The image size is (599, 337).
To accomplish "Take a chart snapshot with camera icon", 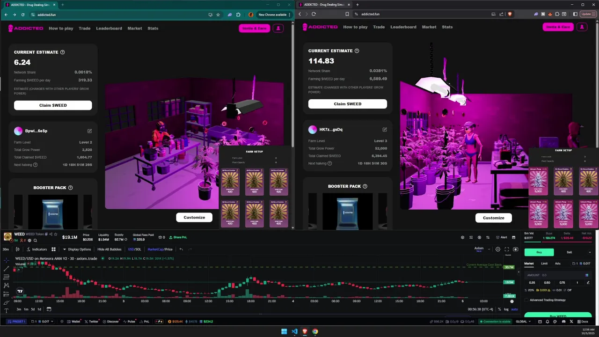I will click(516, 249).
